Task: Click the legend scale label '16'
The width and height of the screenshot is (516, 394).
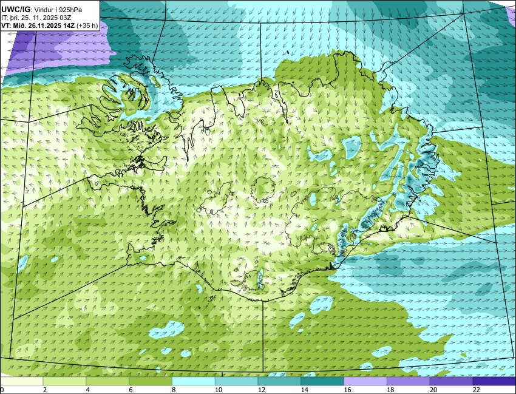Action: (347, 390)
